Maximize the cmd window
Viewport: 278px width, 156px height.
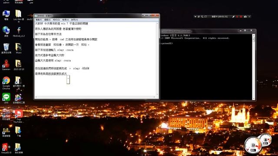(x=245, y=31)
